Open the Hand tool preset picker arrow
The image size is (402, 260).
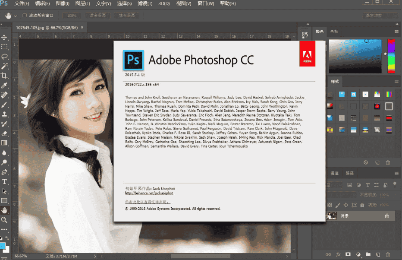point(16,16)
